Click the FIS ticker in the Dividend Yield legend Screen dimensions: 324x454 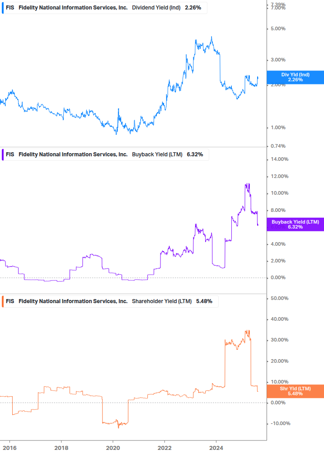(10, 8)
